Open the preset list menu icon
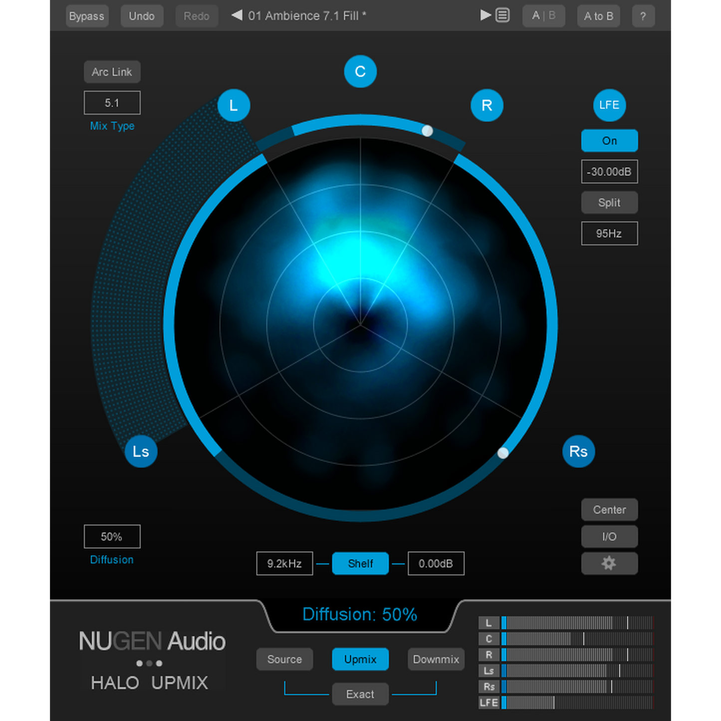721x721 pixels. pyautogui.click(x=502, y=15)
